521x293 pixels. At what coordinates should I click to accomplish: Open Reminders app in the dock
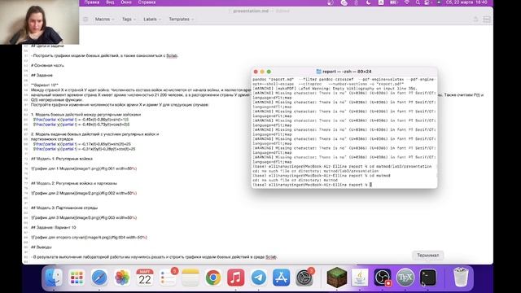point(168,278)
